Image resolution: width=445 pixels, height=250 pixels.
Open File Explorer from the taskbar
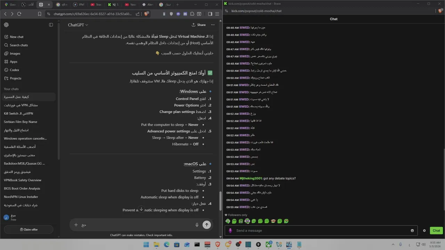[x=156, y=244]
